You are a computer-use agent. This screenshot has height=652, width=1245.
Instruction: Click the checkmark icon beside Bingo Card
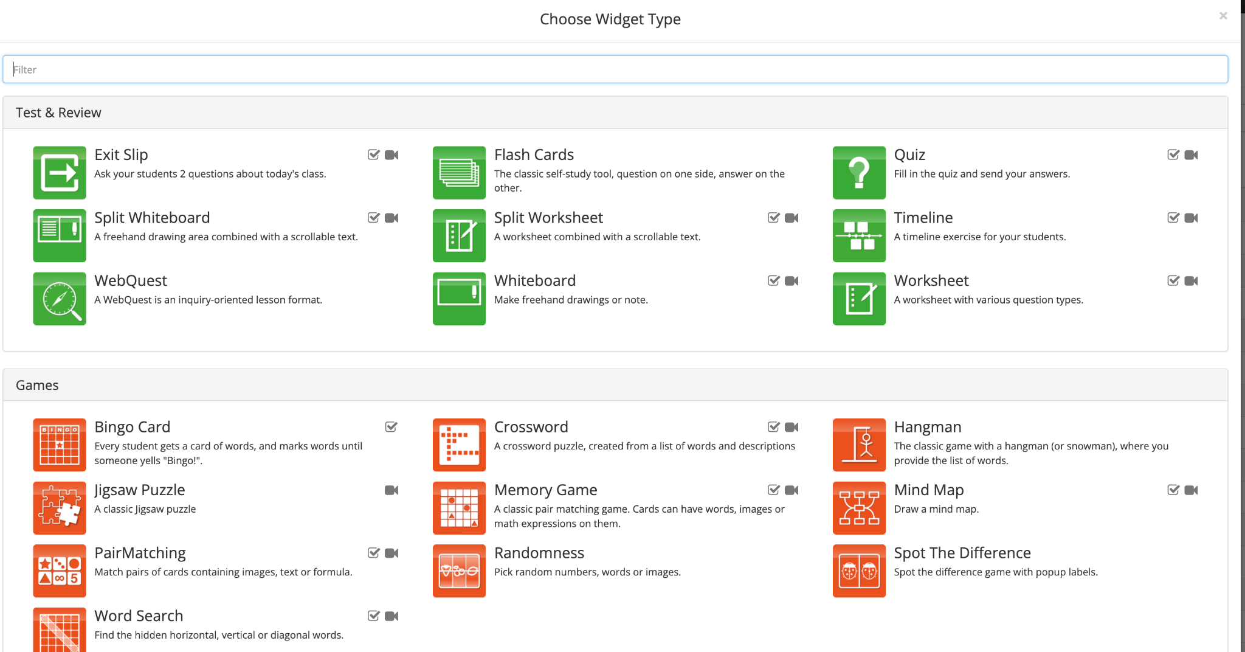click(x=391, y=427)
